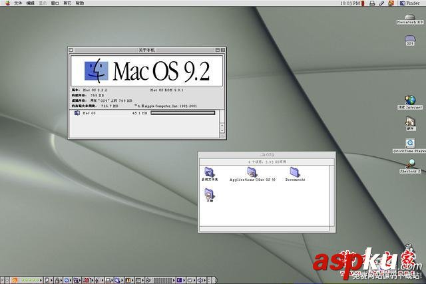Click the orange-red menu bar icon beside pen
The image size is (426, 284).
391,3
